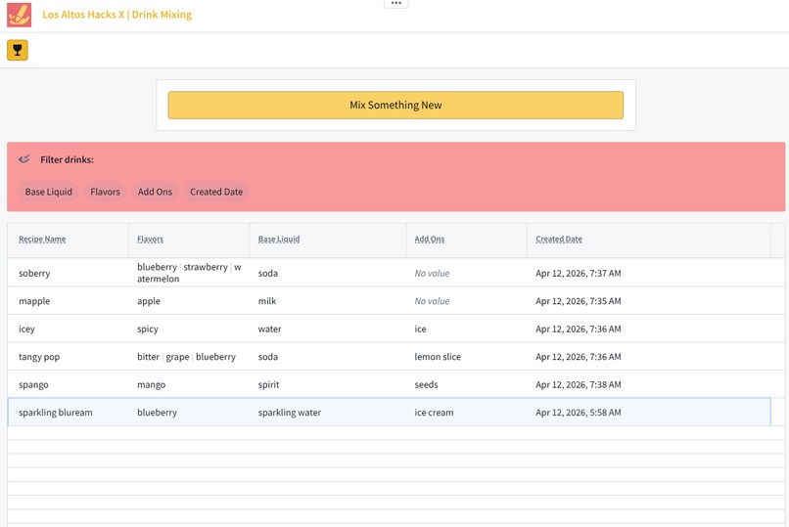Click the 5:58 AM created date

coord(579,413)
